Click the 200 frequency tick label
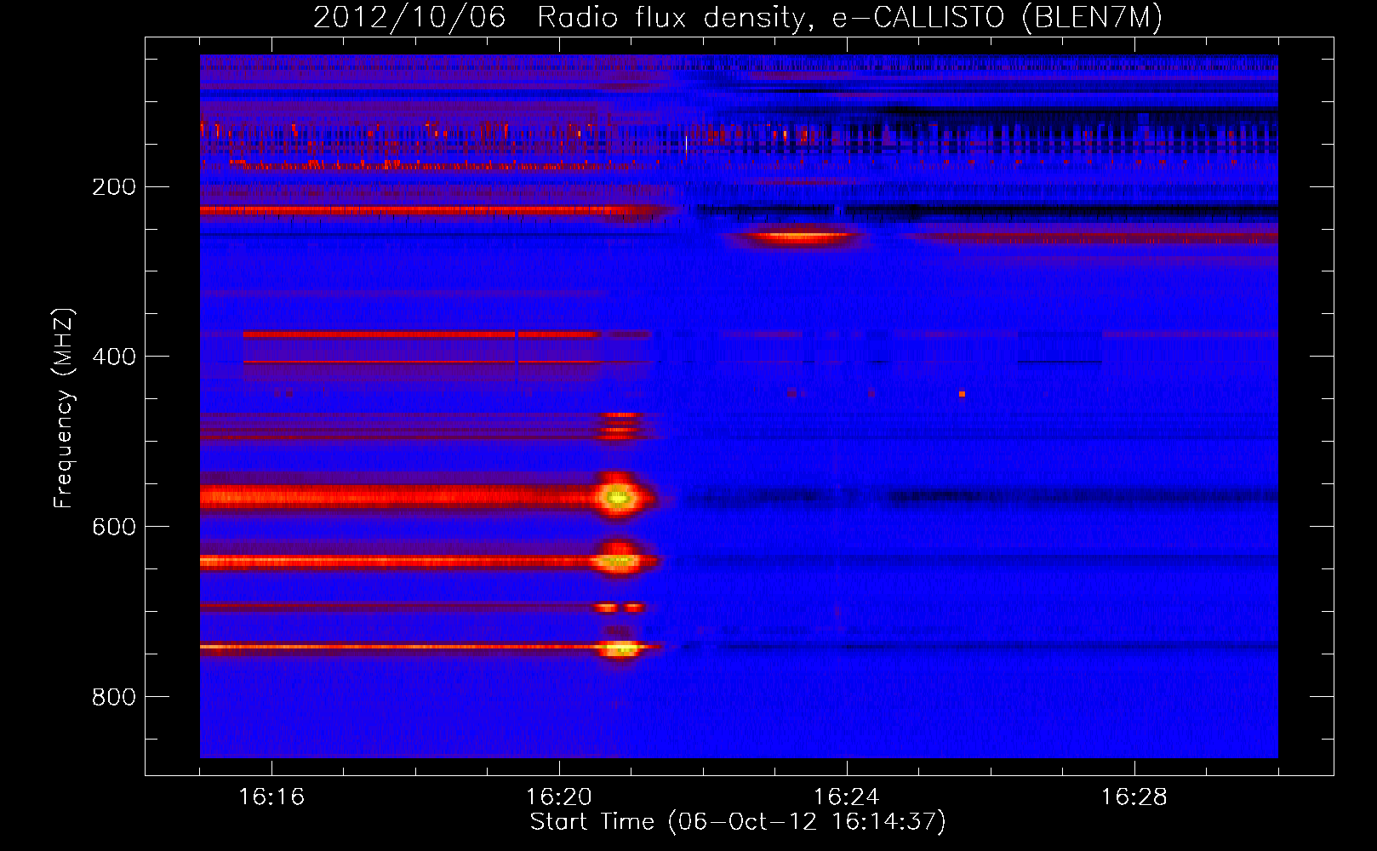 tap(114, 186)
